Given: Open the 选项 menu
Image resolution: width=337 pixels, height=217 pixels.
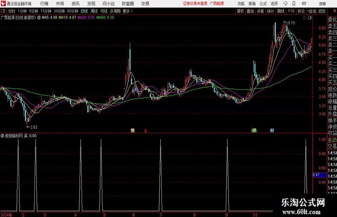Looking at the screenshot, I should pyautogui.click(x=274, y=4).
